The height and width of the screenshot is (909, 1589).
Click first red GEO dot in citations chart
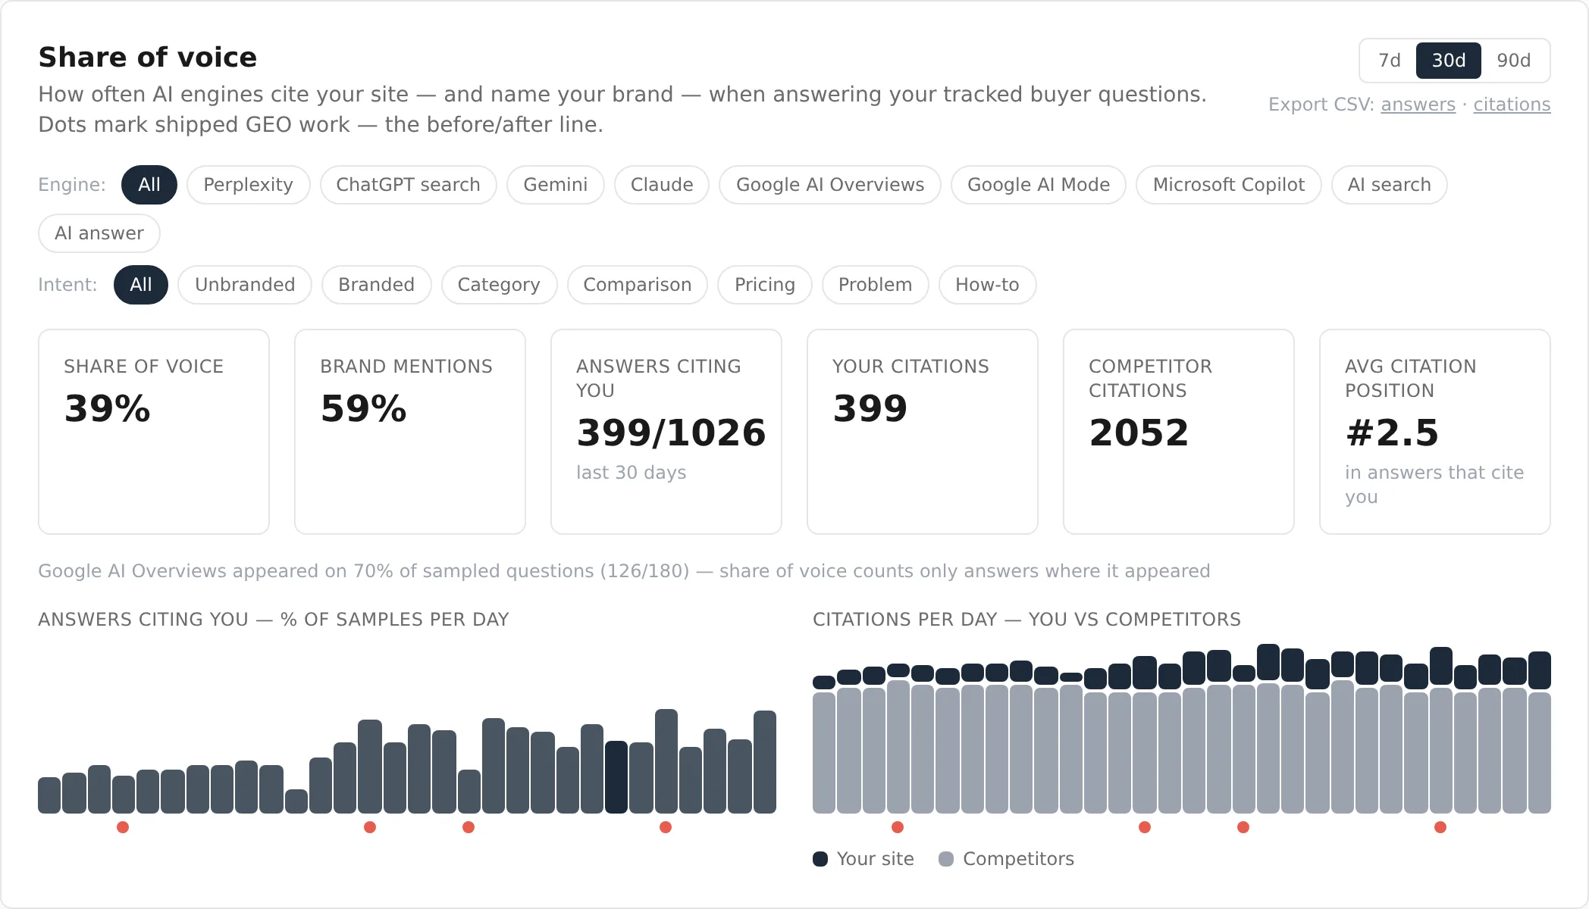pyautogui.click(x=898, y=827)
